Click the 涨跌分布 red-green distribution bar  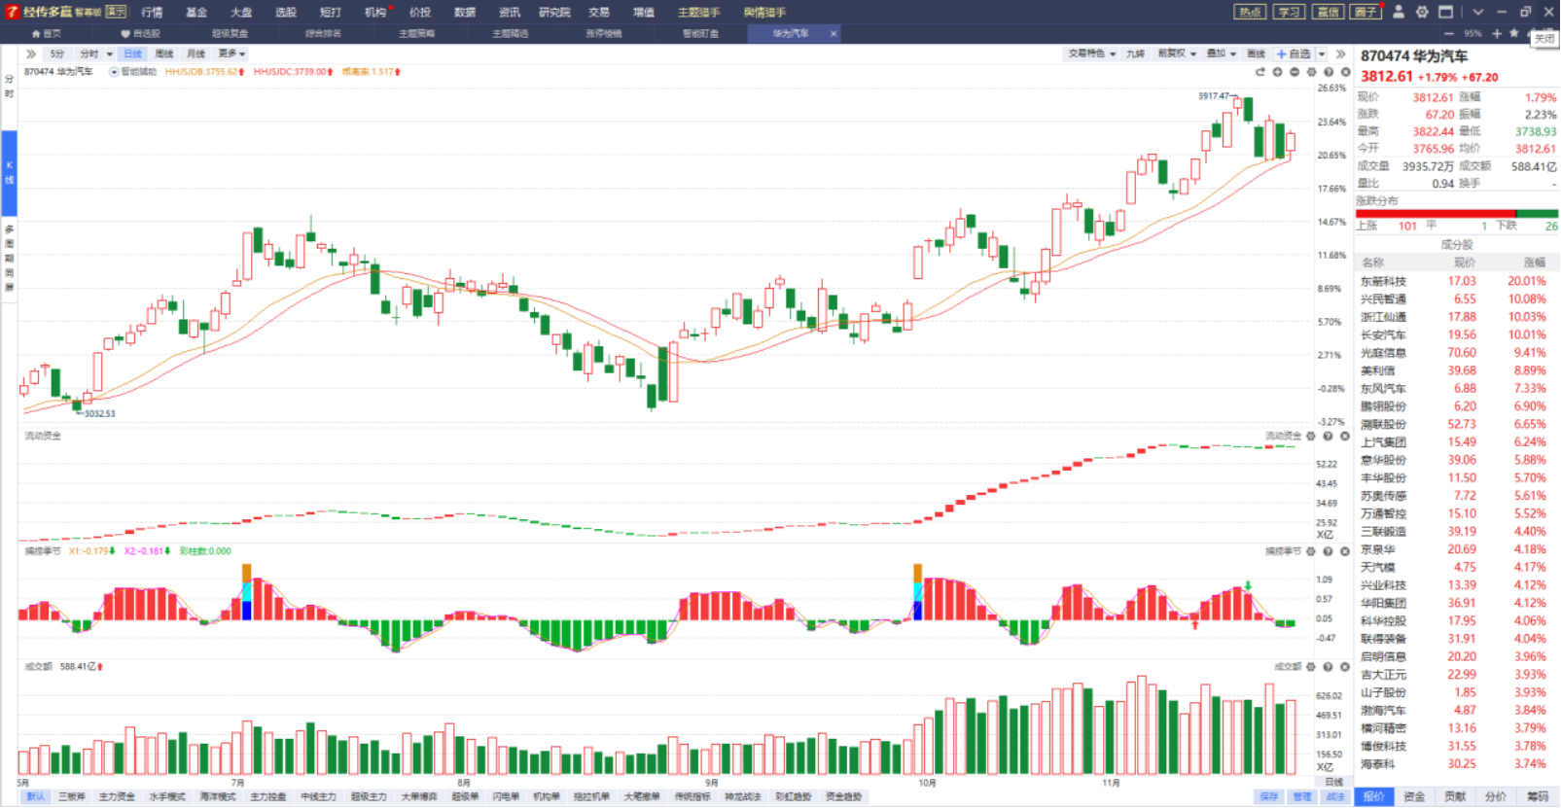point(1457,213)
